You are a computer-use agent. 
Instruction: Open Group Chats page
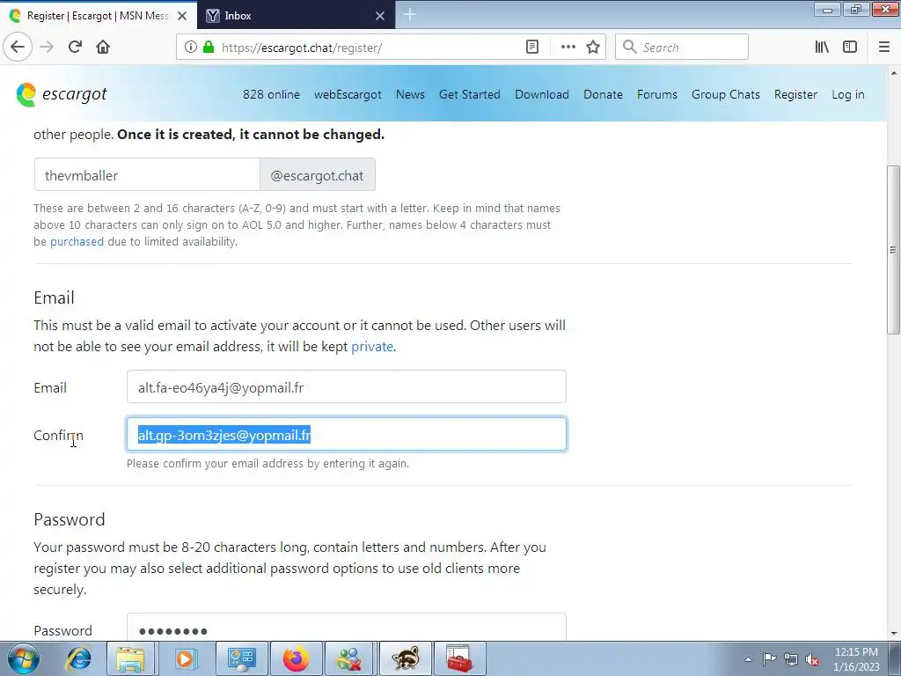[x=726, y=94]
